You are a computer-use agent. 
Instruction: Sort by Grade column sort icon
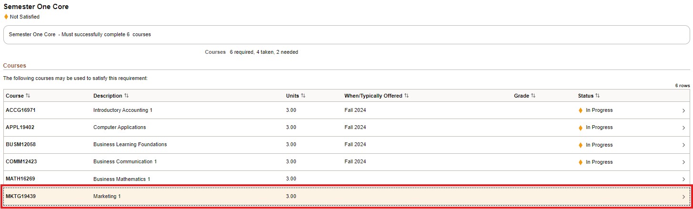pos(533,96)
